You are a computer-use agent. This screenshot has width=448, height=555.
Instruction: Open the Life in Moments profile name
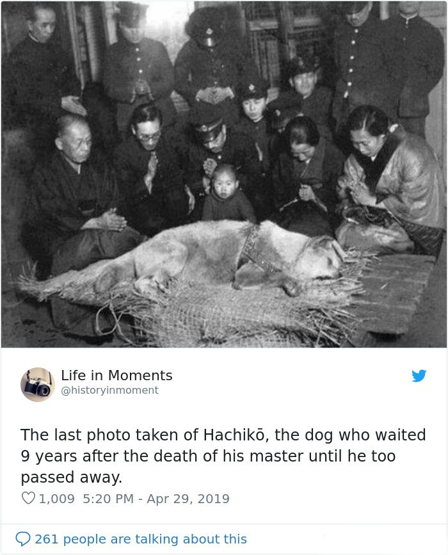(x=116, y=376)
